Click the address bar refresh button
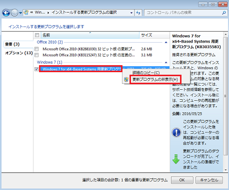 click(x=138, y=13)
